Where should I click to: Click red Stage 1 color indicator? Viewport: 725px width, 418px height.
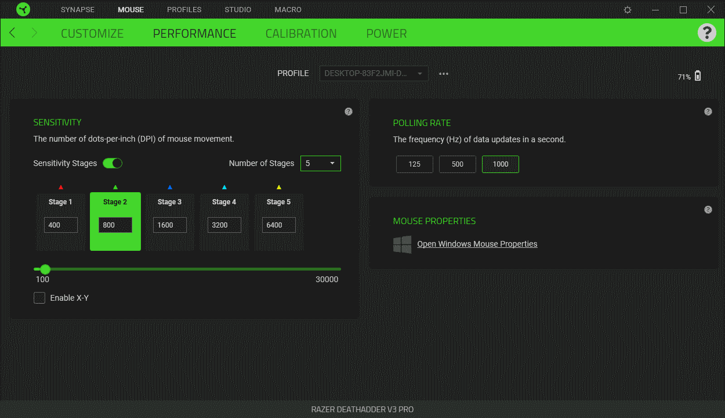click(61, 188)
